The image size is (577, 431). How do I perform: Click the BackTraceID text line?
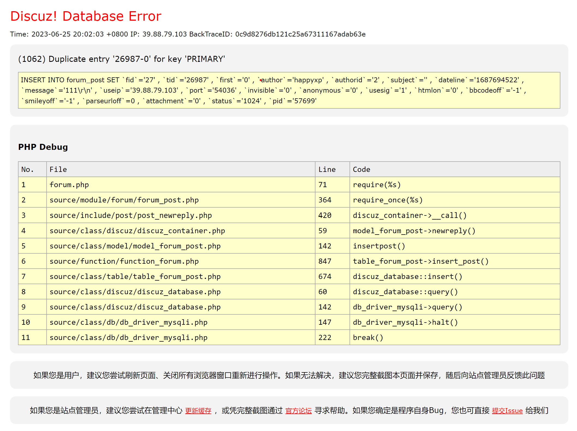pos(188,34)
